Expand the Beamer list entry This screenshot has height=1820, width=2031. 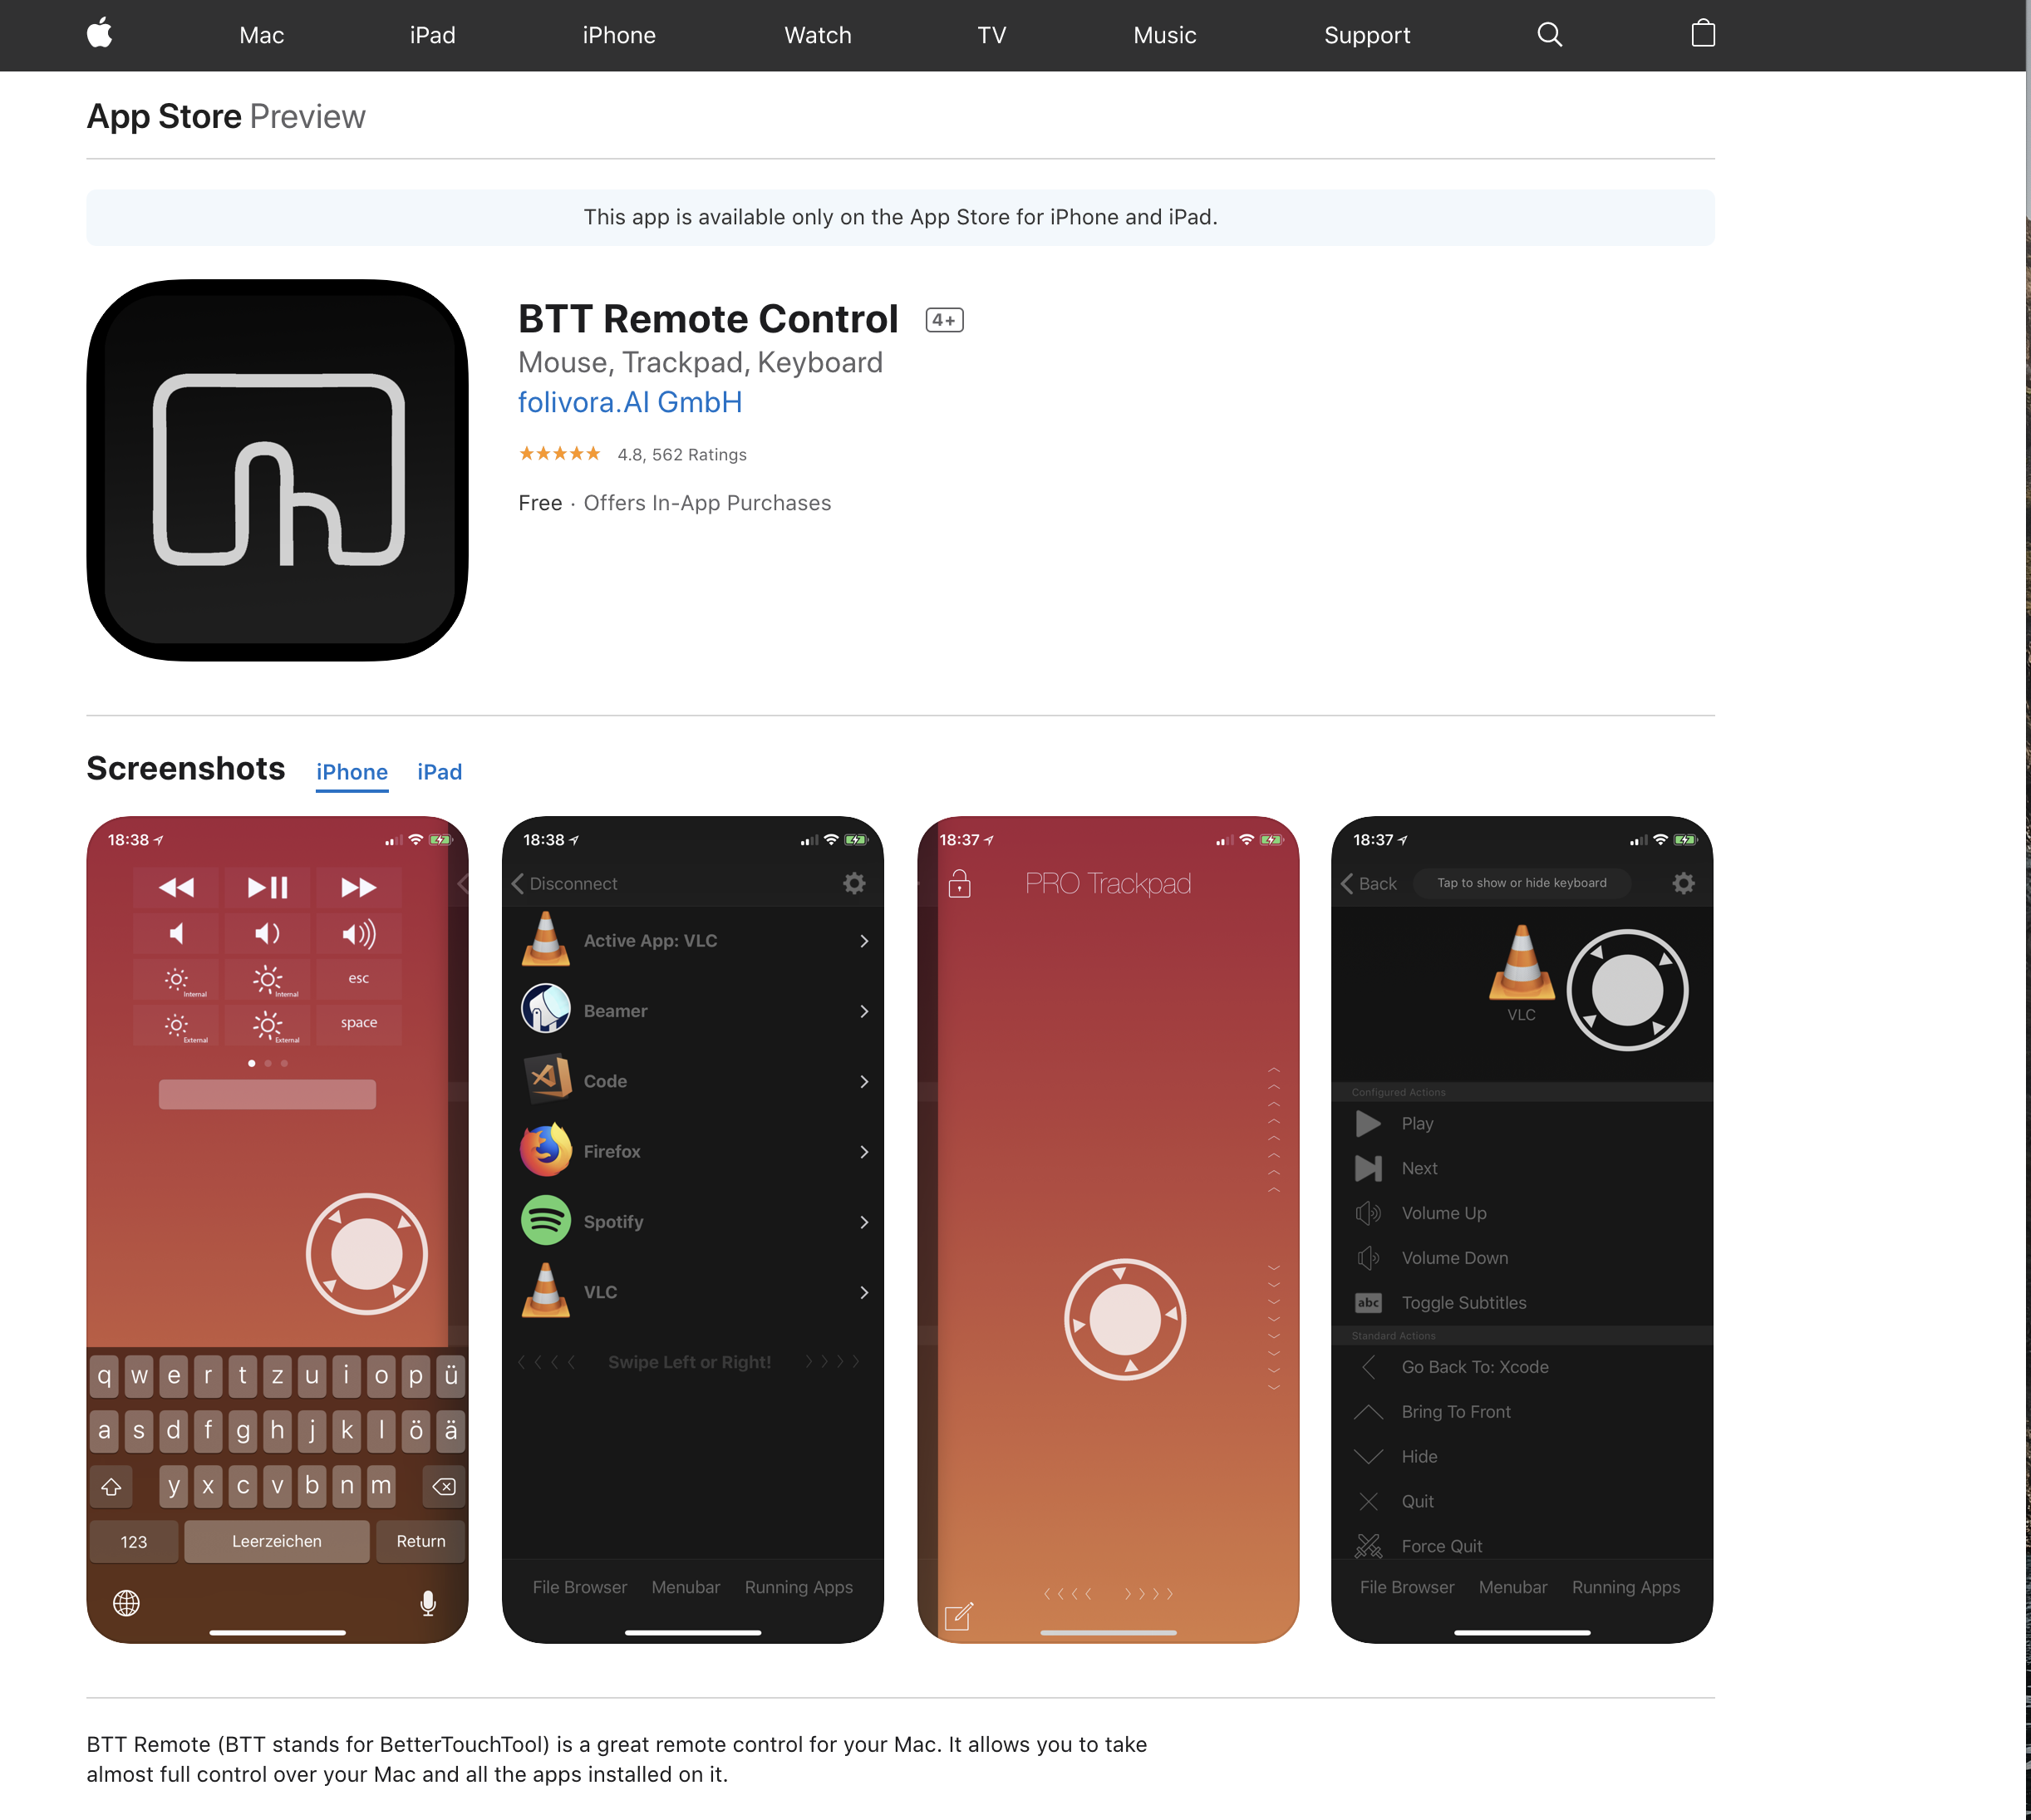pyautogui.click(x=864, y=1010)
